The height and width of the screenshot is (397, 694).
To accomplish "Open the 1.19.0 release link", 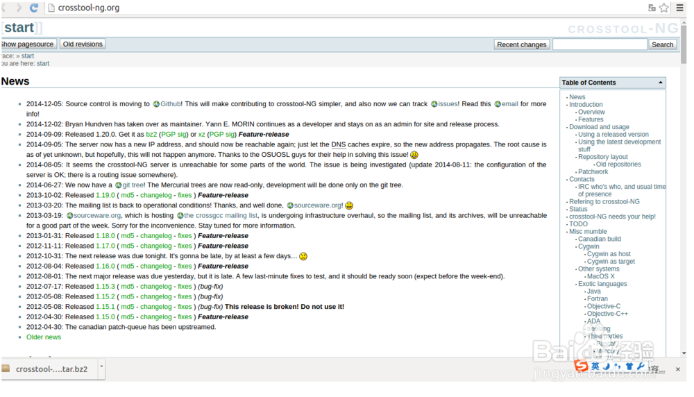I will (105, 195).
